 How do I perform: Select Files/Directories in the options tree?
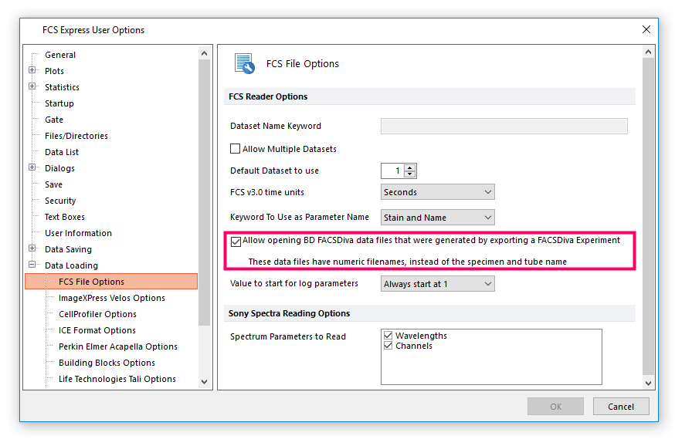[x=76, y=136]
